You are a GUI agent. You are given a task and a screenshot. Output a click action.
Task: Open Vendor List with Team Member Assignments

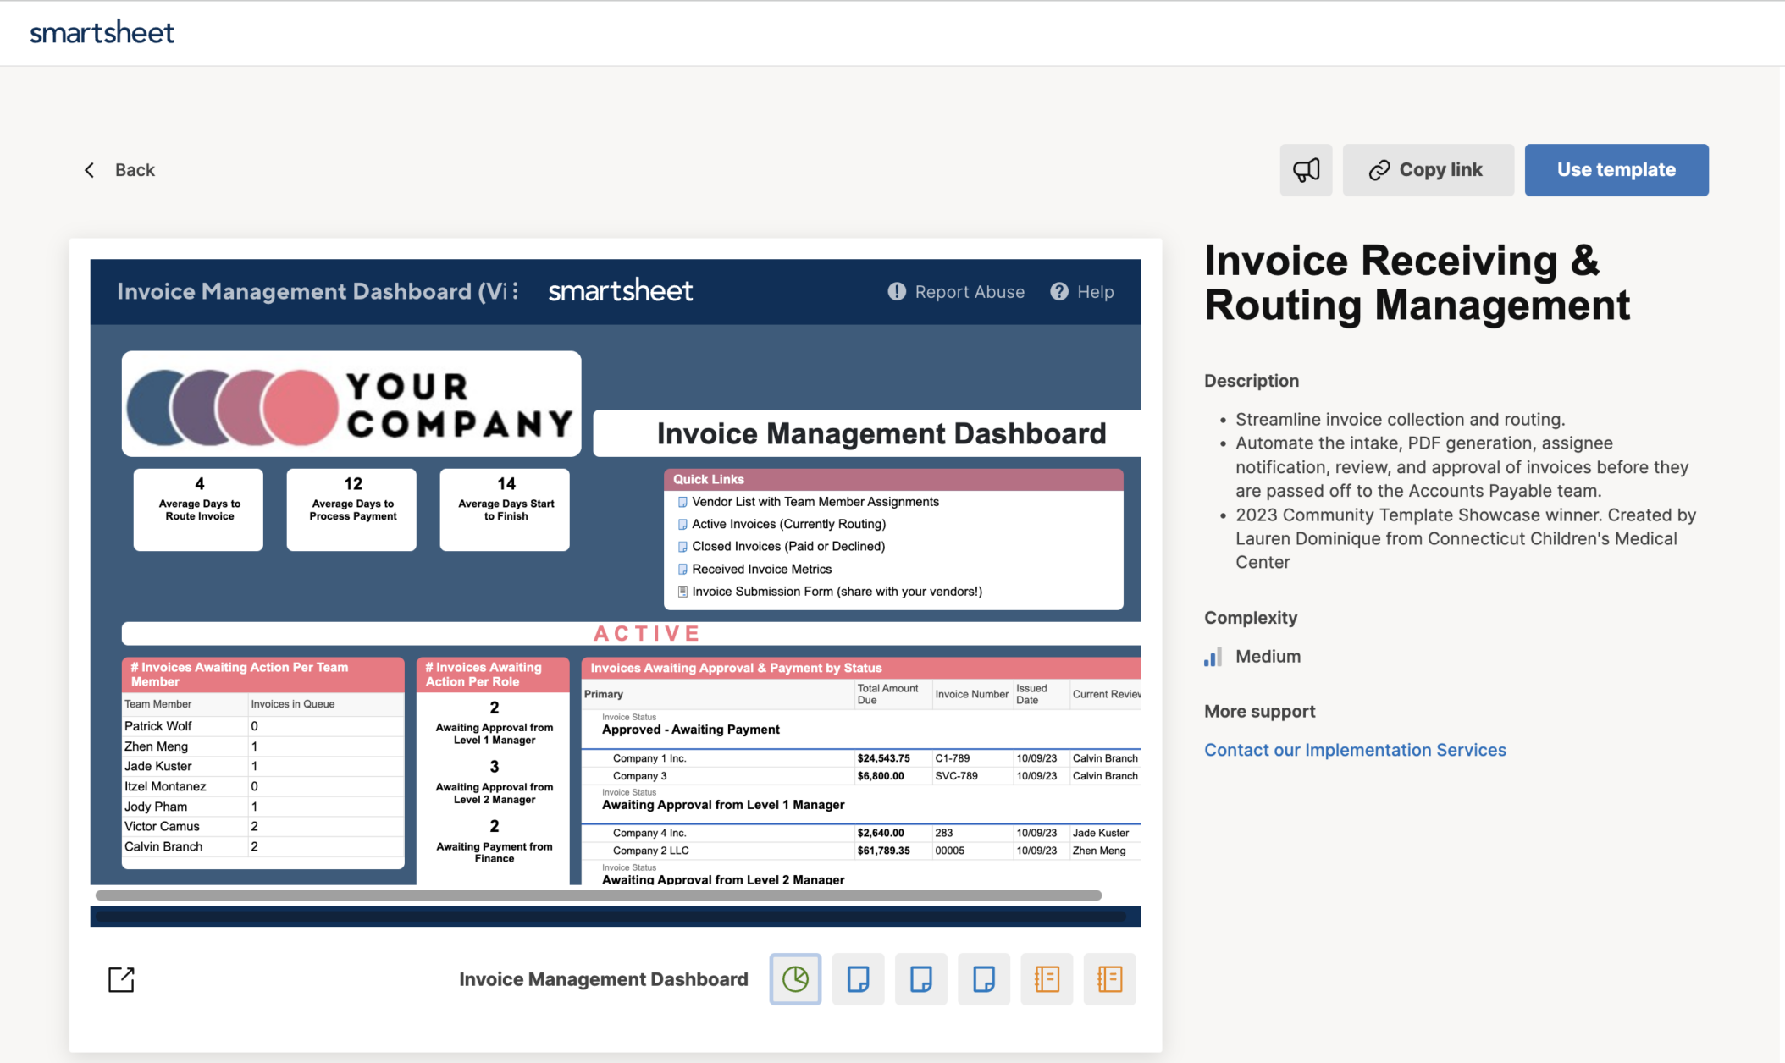815,502
